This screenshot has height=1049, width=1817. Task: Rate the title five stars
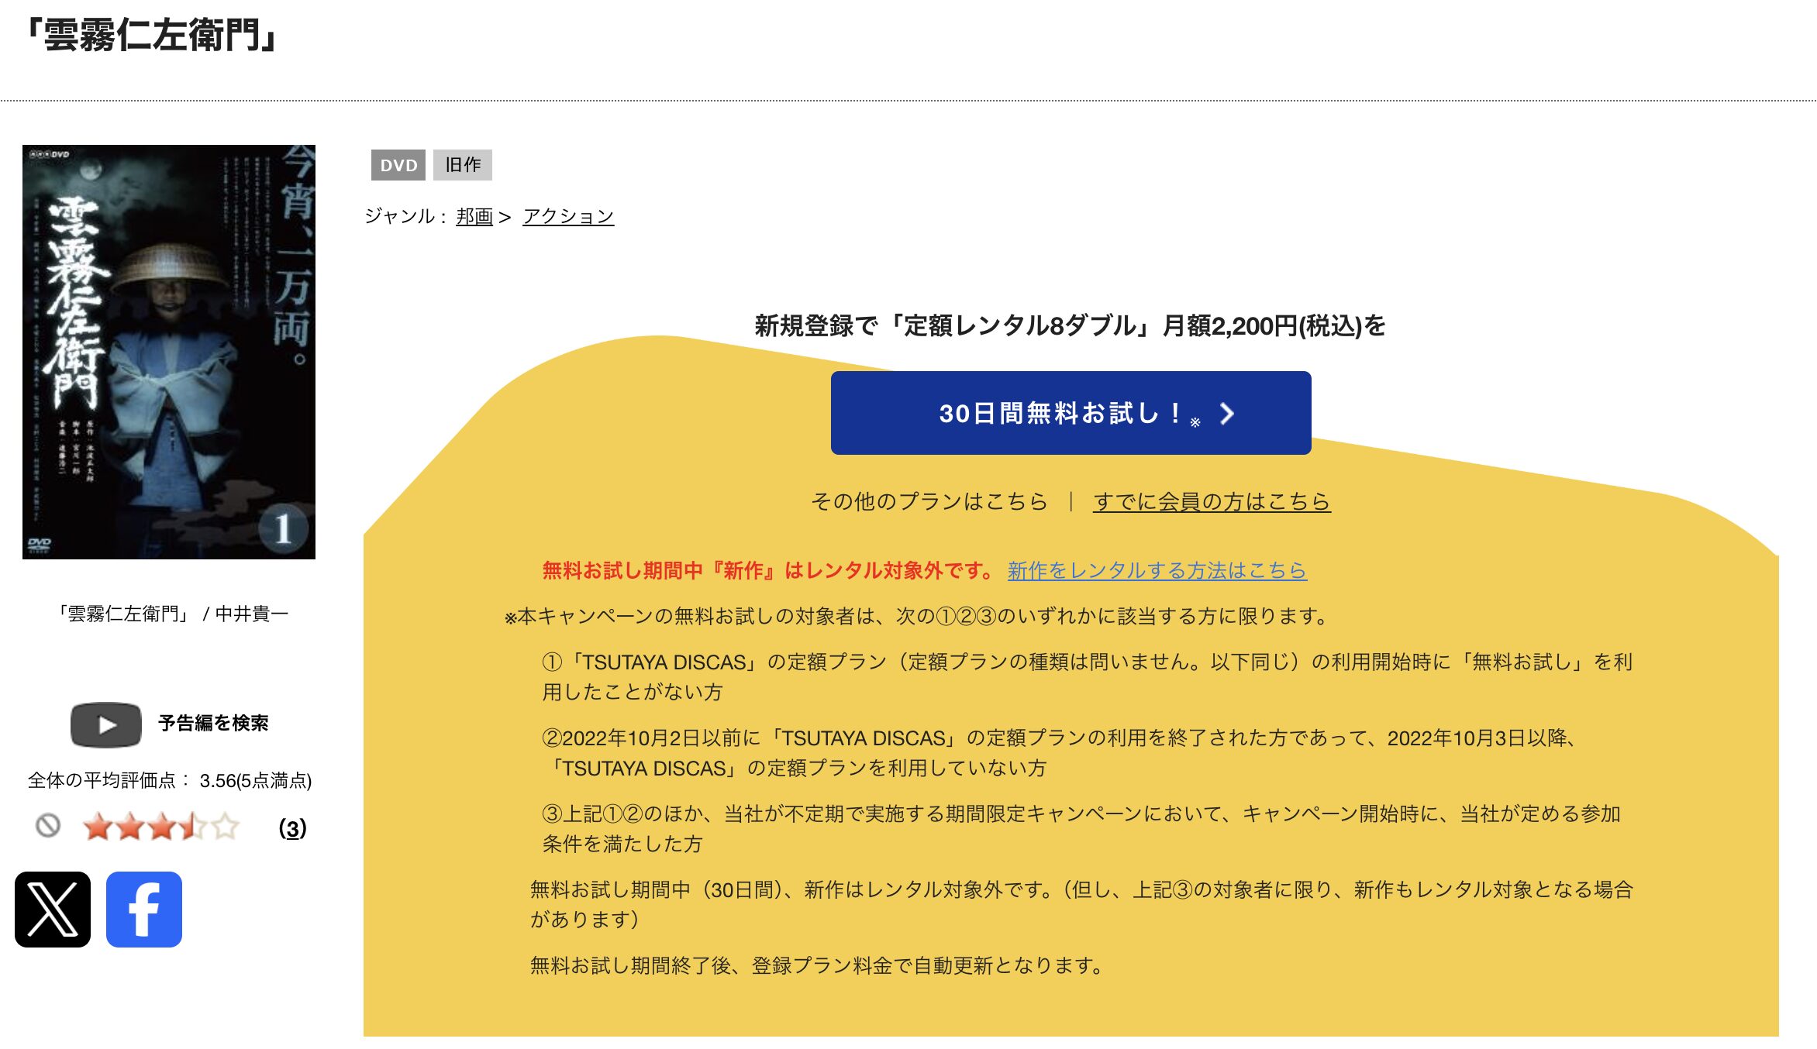(x=225, y=827)
